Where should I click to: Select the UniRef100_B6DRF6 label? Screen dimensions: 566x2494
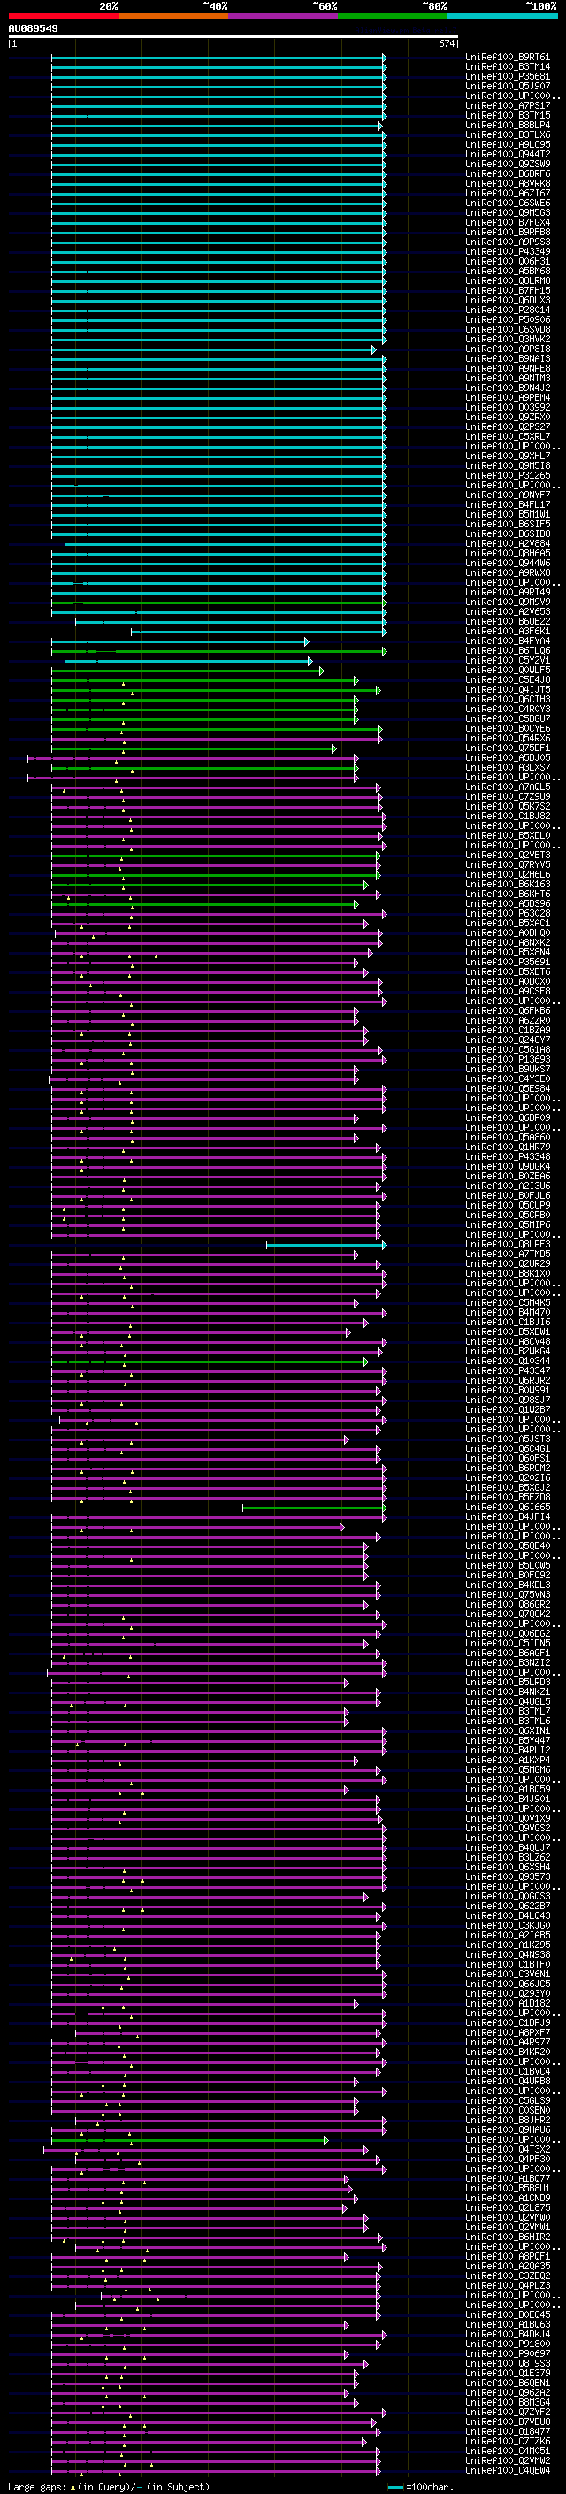[x=507, y=173]
